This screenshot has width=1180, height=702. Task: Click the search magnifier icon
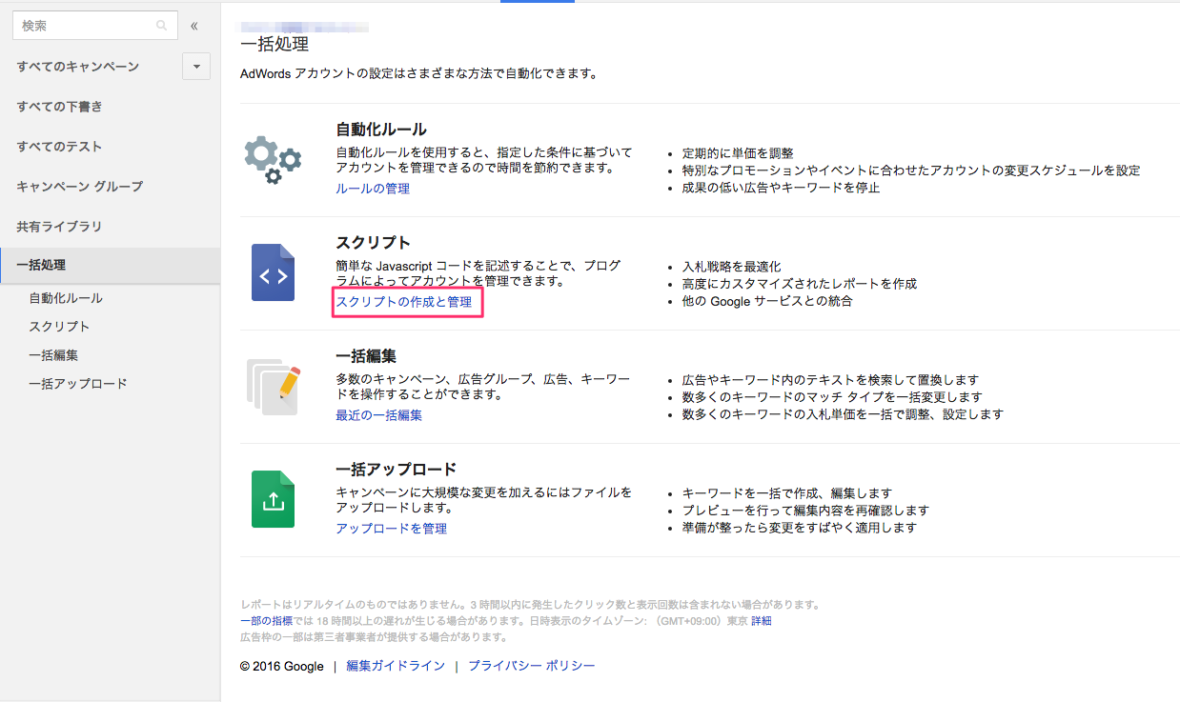162,26
